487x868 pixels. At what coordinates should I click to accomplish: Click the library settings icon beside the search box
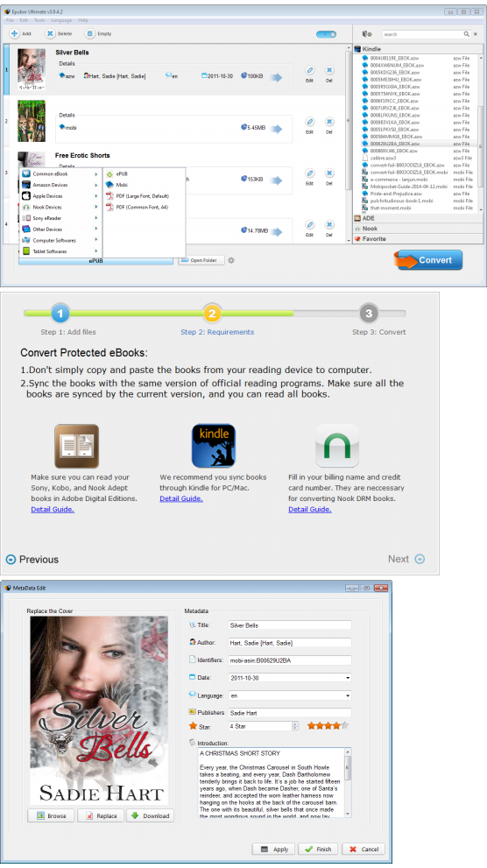(366, 34)
